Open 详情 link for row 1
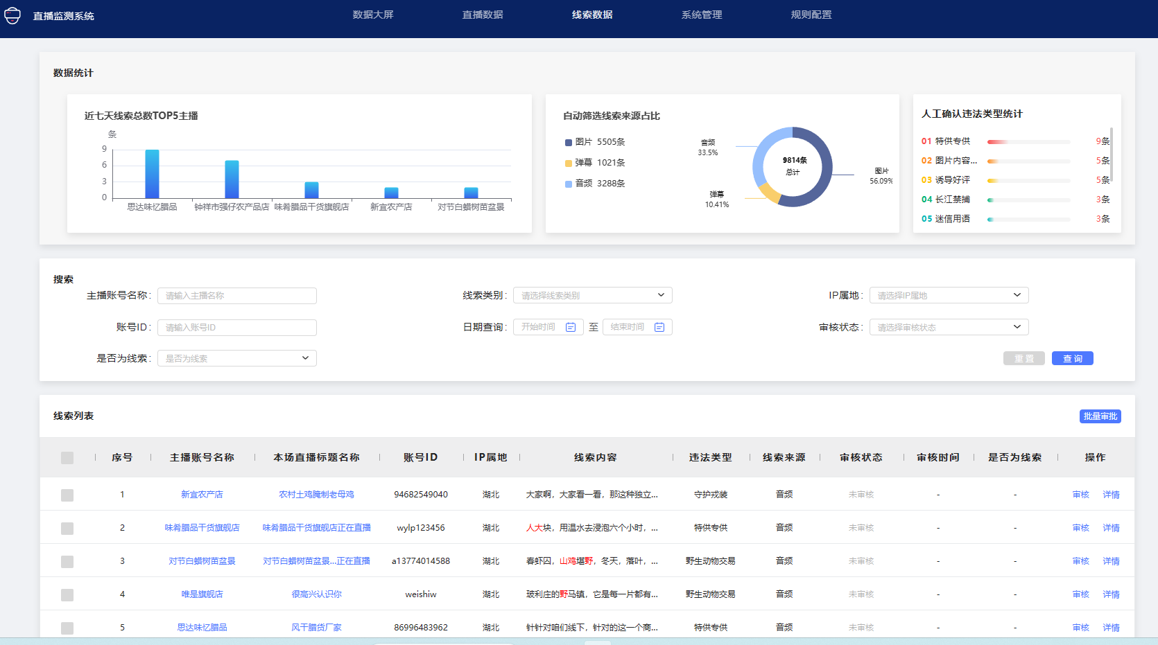This screenshot has height=645, width=1158. pos(1112,495)
